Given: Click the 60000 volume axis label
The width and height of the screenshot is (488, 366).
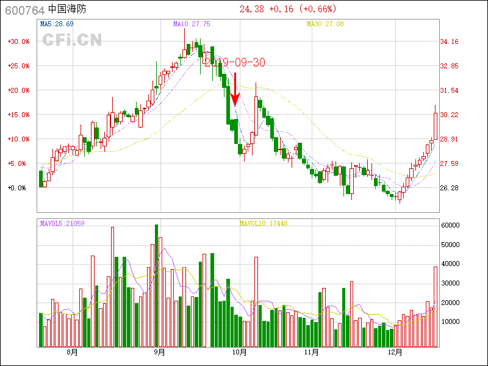Looking at the screenshot, I should click(x=450, y=225).
